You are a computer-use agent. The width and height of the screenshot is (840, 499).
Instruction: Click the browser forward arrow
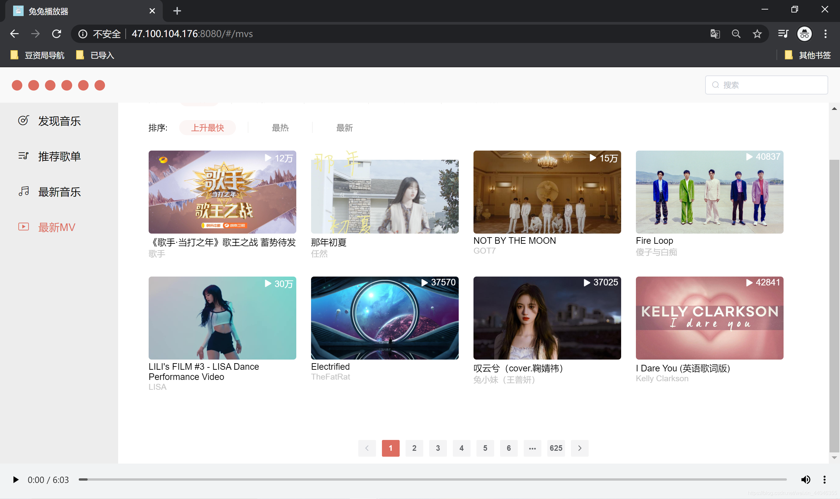coord(35,33)
